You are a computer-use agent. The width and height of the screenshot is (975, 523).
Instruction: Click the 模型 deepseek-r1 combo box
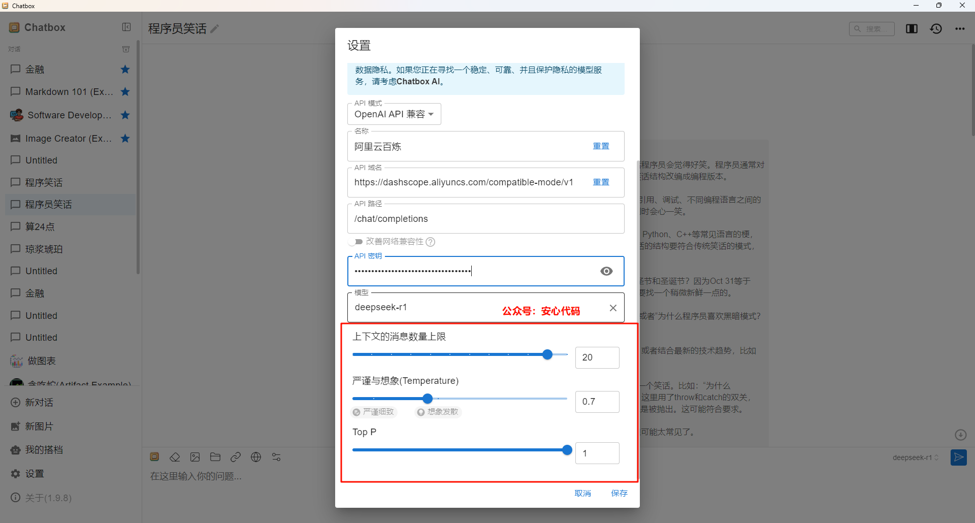click(x=485, y=308)
